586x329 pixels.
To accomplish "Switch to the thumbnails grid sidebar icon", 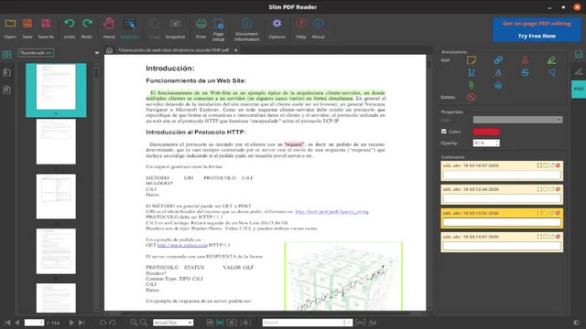I will pyautogui.click(x=6, y=55).
